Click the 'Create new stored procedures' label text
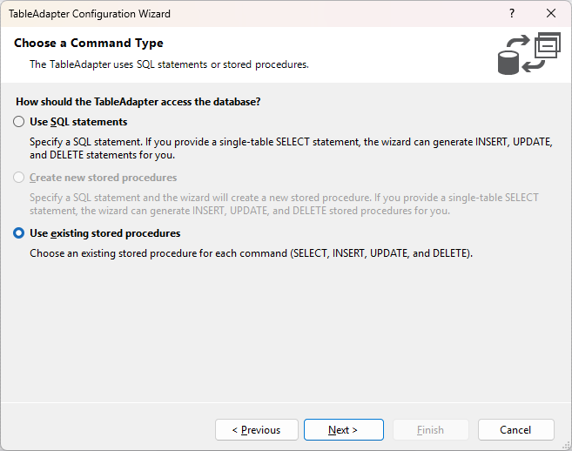Image resolution: width=572 pixels, height=451 pixels. 103,178
